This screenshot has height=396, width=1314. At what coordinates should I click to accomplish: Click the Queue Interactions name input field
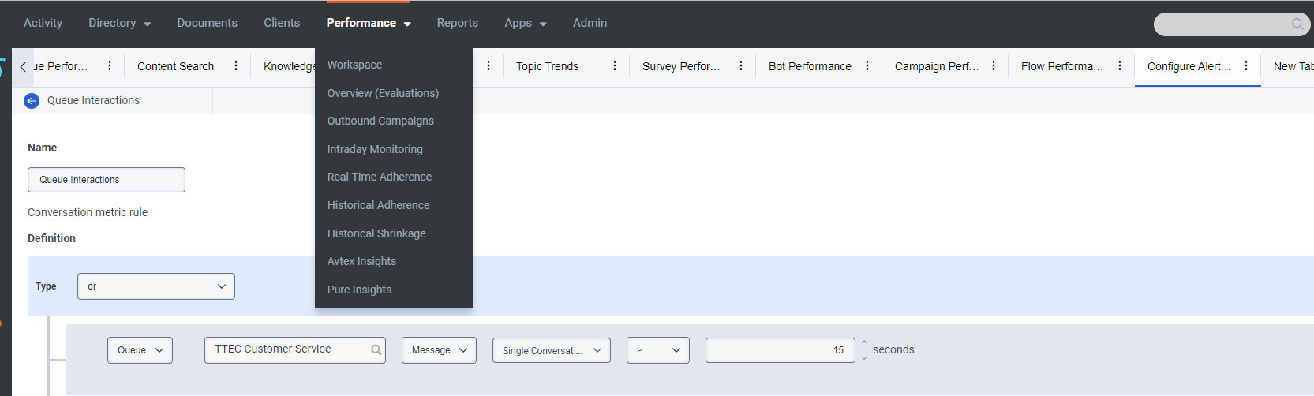point(107,180)
